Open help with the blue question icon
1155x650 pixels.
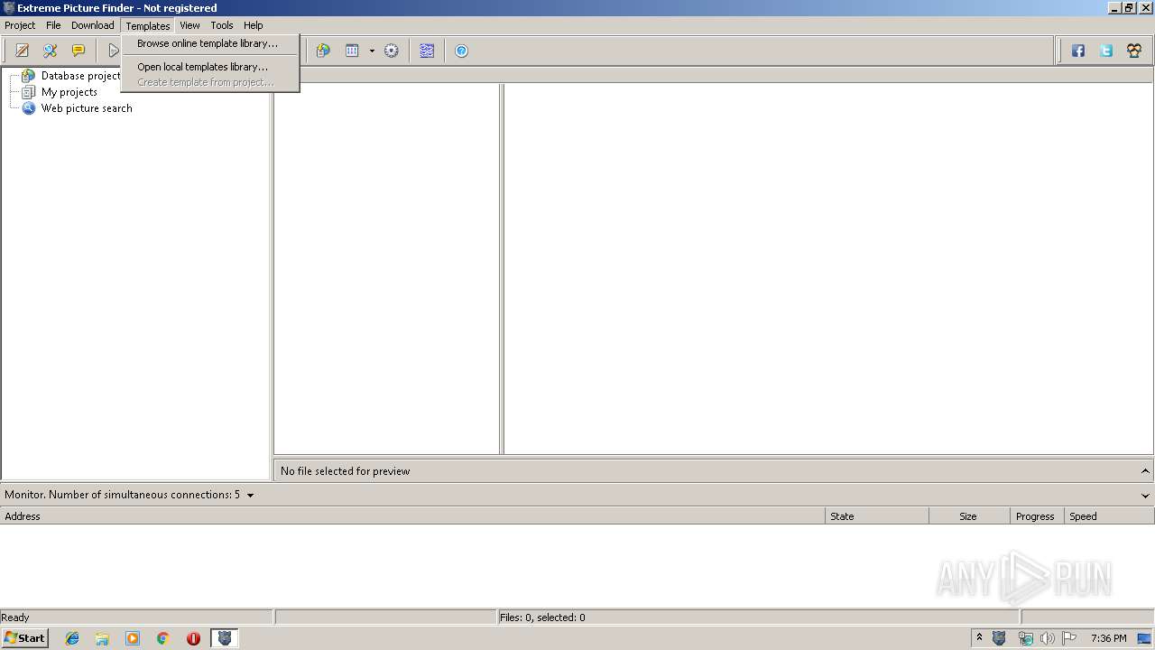(461, 51)
